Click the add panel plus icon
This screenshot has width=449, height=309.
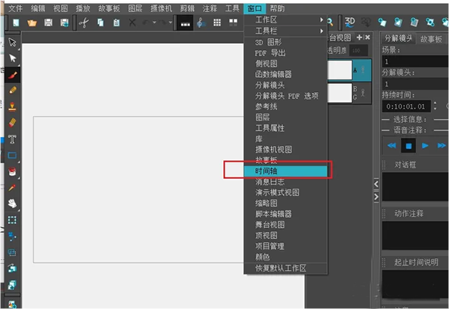(x=359, y=37)
